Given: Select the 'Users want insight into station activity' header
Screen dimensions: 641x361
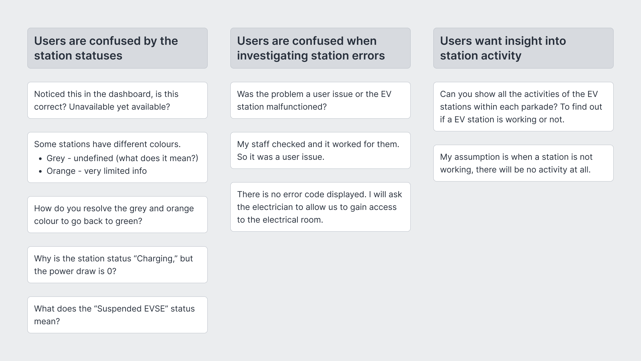Looking at the screenshot, I should click(x=523, y=48).
